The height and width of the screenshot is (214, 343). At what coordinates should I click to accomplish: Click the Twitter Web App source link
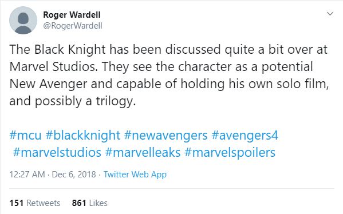(x=135, y=175)
